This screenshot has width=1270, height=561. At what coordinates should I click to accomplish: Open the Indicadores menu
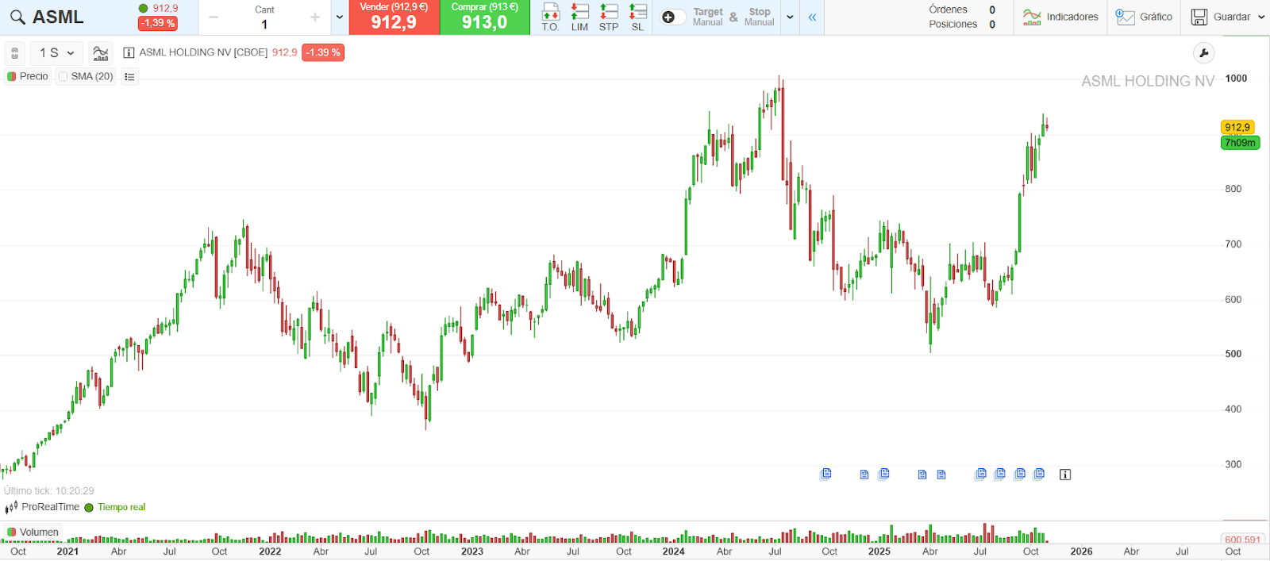point(1060,17)
